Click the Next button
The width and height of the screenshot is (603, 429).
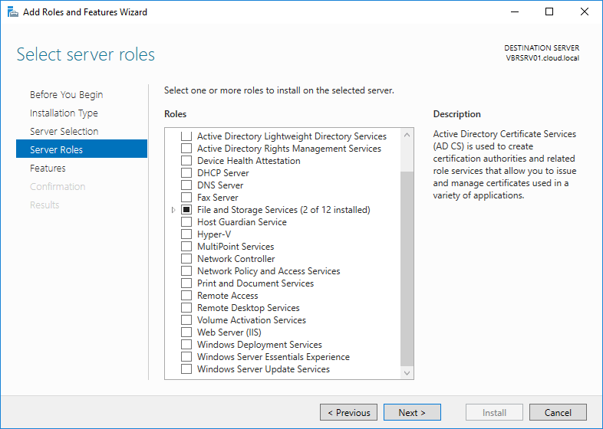(412, 412)
